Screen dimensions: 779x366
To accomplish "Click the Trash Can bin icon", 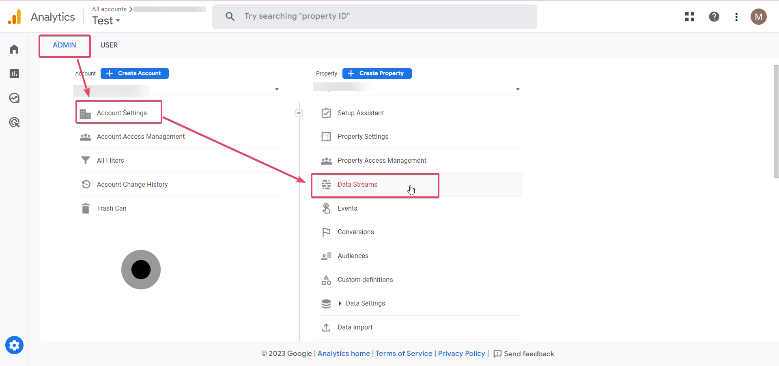I will pyautogui.click(x=85, y=208).
